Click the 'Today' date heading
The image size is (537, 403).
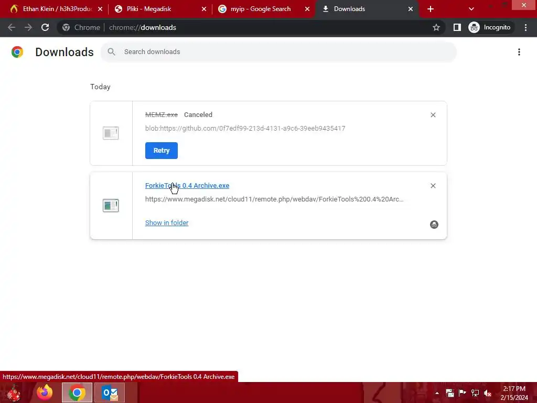tap(100, 87)
